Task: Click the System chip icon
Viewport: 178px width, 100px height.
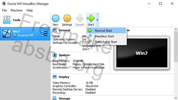Action: click(x=54, y=55)
